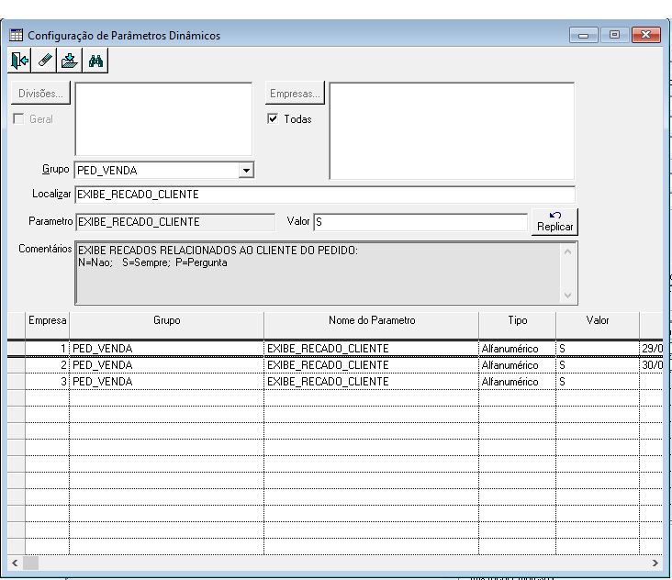Click the 29/0 date cell
This screenshot has height=580, width=672.
[652, 348]
